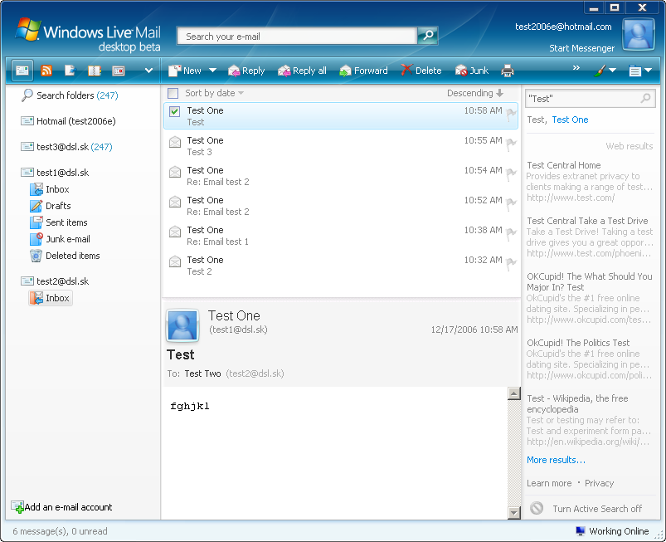666x542 pixels.
Task: Flag the 10:55 AM Test 3 message
Action: click(x=512, y=144)
